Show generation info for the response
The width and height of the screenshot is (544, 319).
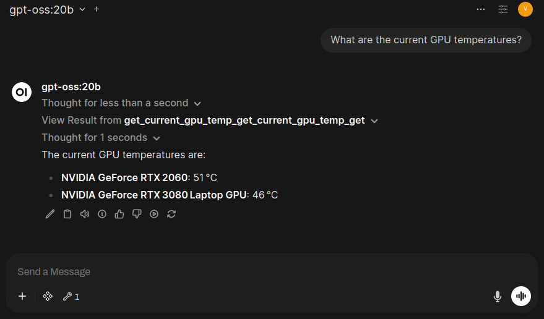click(102, 214)
